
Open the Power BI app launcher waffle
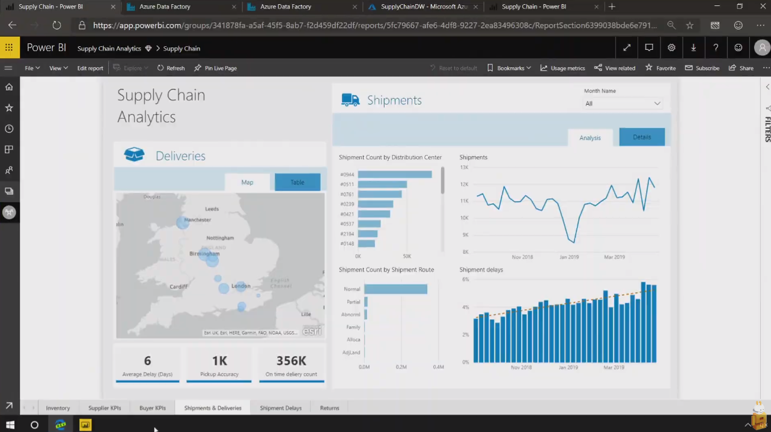9,48
